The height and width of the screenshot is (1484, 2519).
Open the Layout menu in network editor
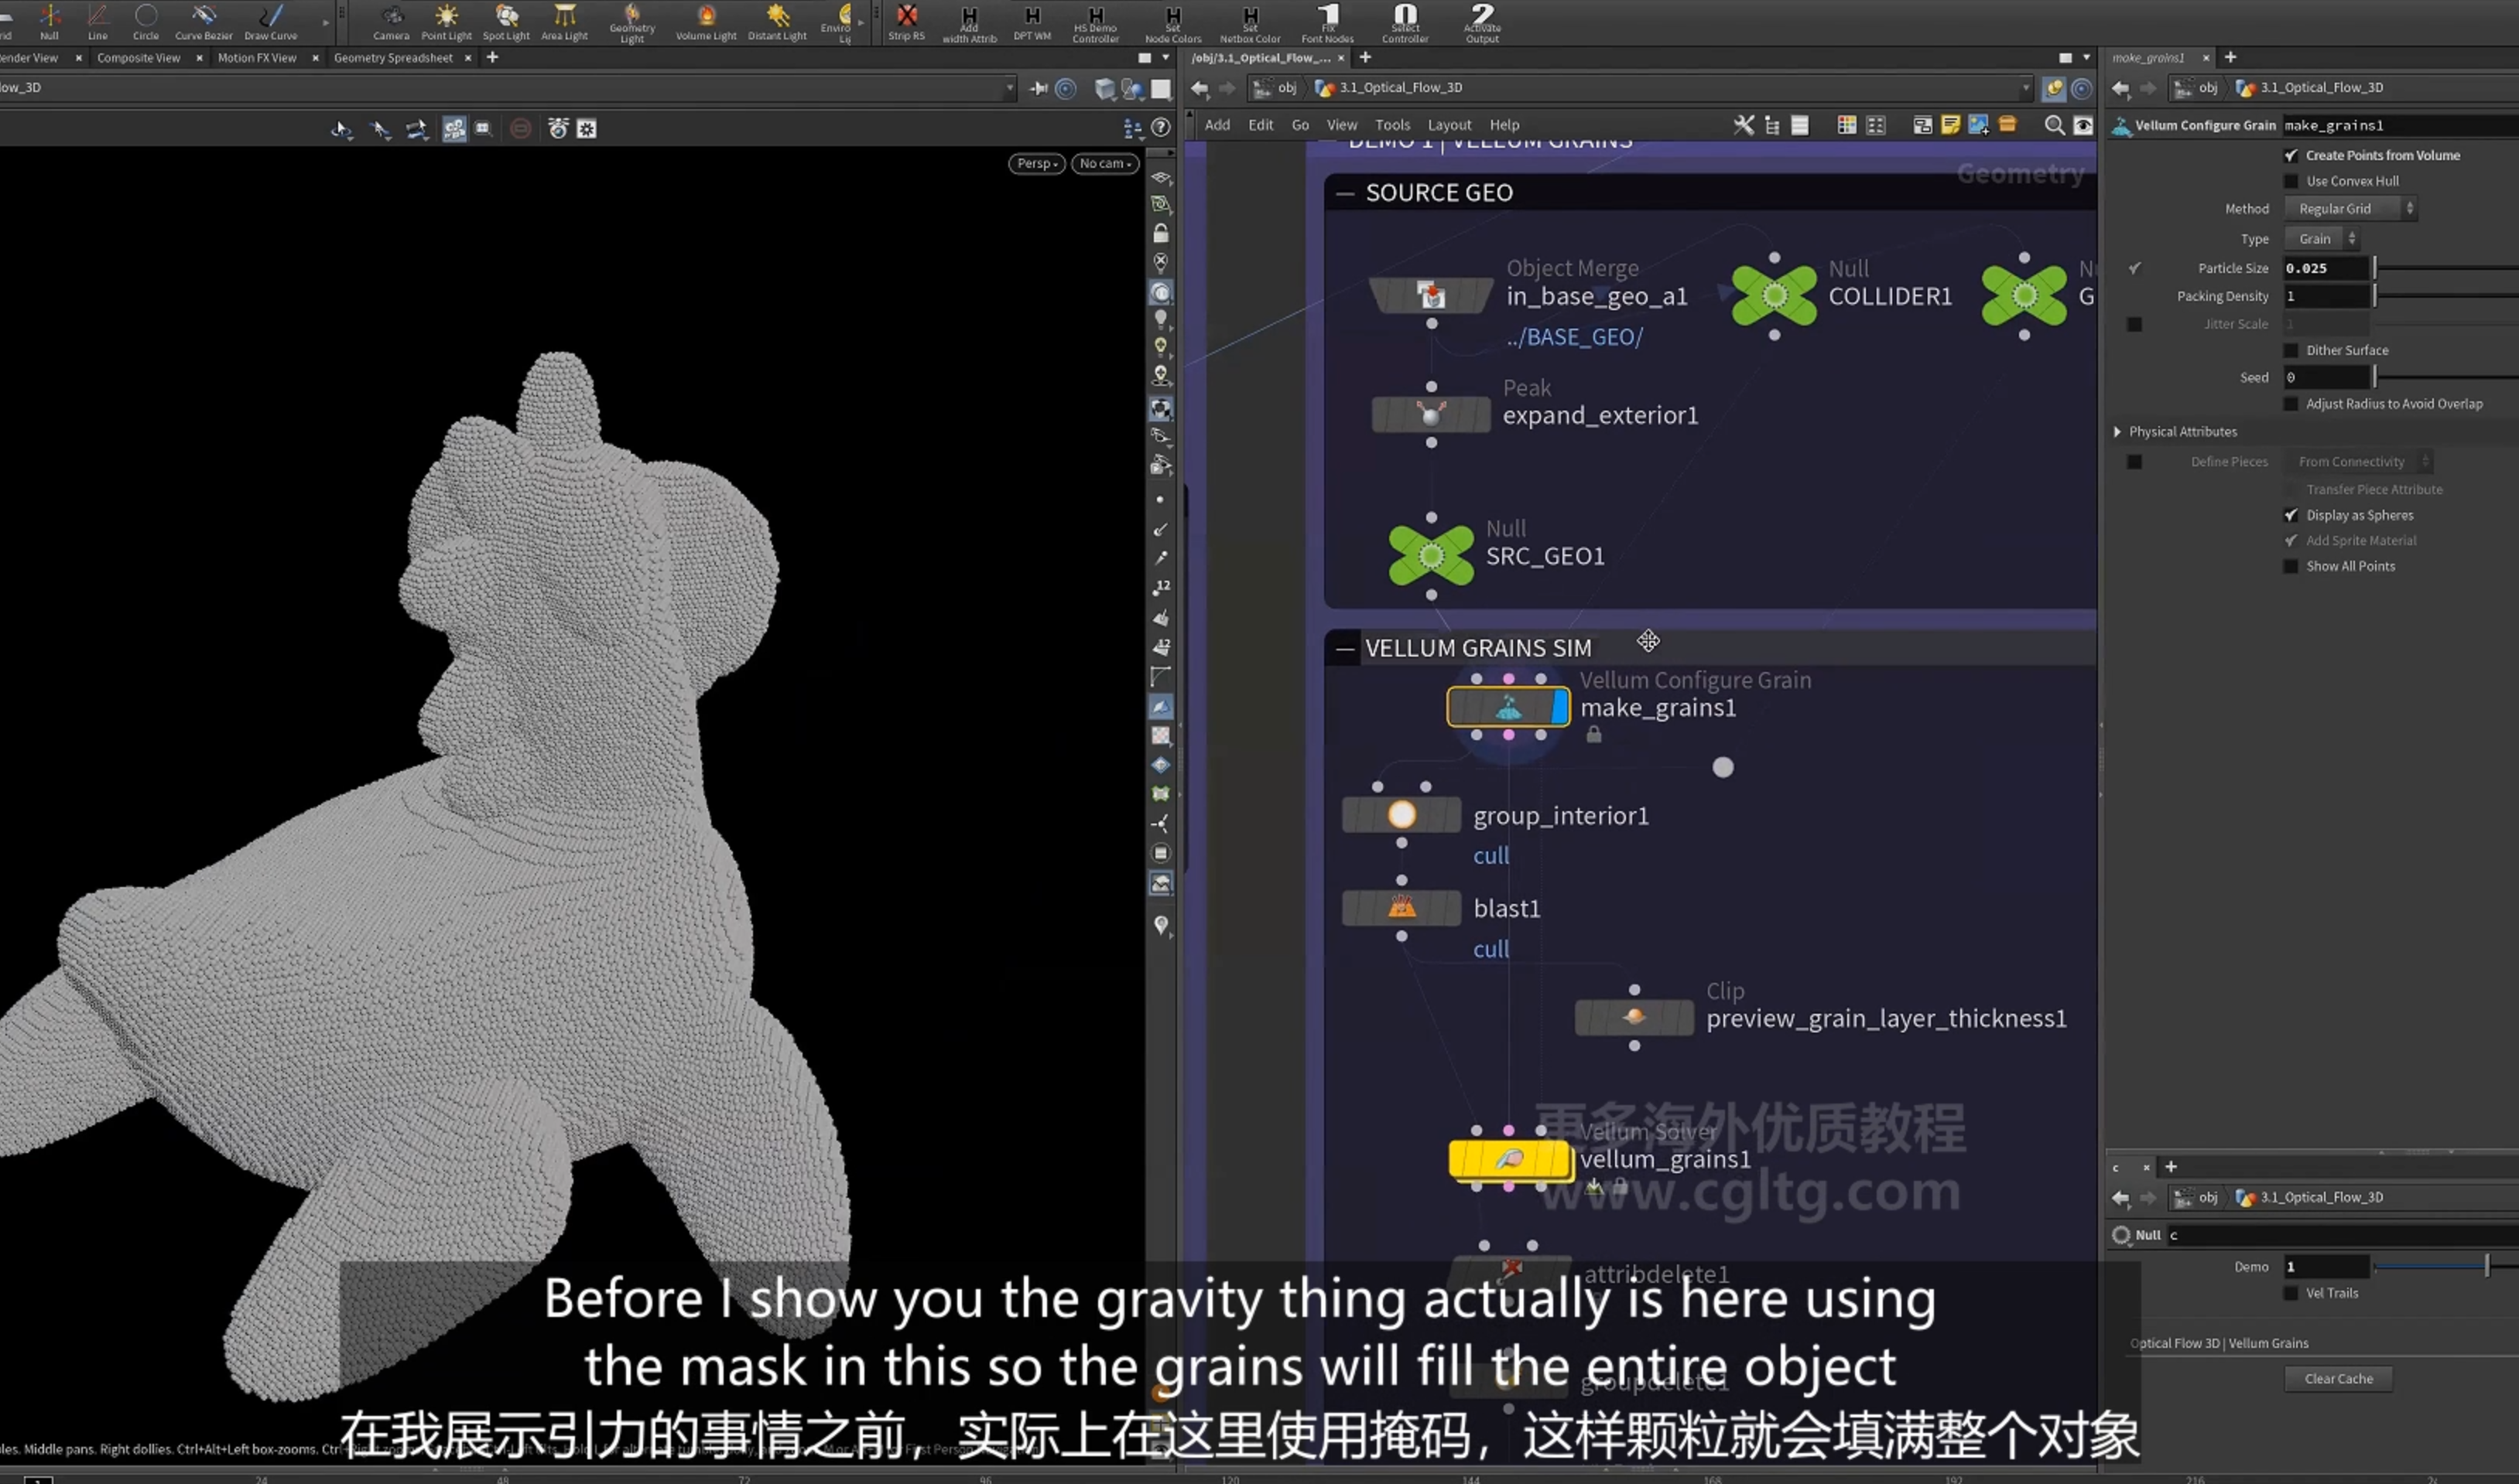coord(1449,125)
